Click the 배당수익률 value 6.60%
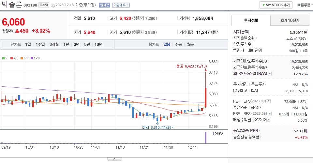313x163 pixels. click(x=303, y=120)
